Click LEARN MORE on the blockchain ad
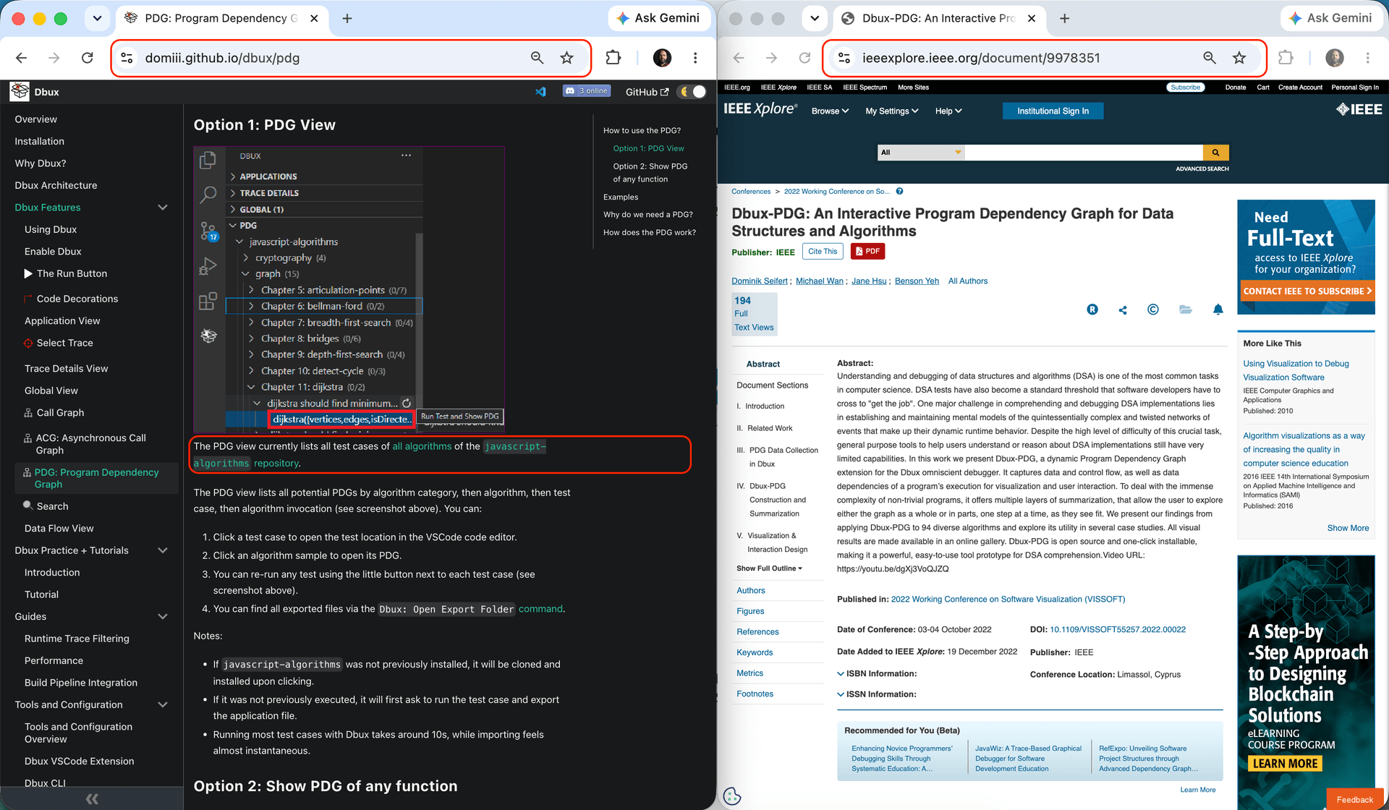Image resolution: width=1389 pixels, height=810 pixels. point(1285,764)
